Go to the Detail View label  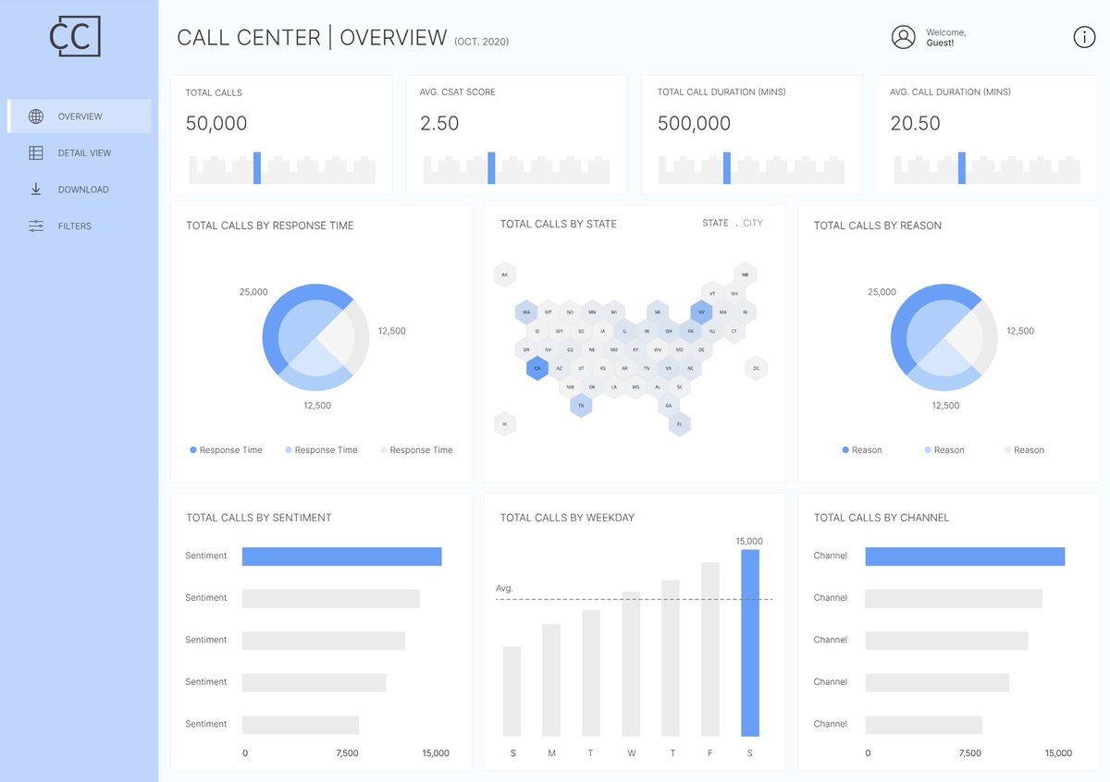[x=84, y=153]
